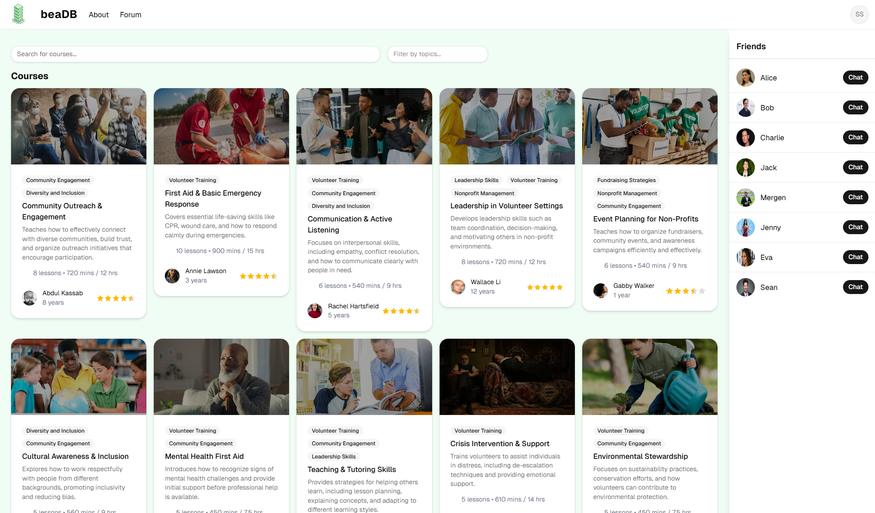Click instructor Abdul Kassab's avatar
The image size is (875, 513).
(30, 298)
